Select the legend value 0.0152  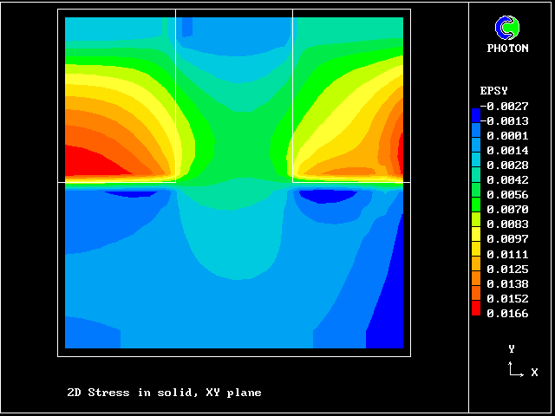tap(507, 299)
